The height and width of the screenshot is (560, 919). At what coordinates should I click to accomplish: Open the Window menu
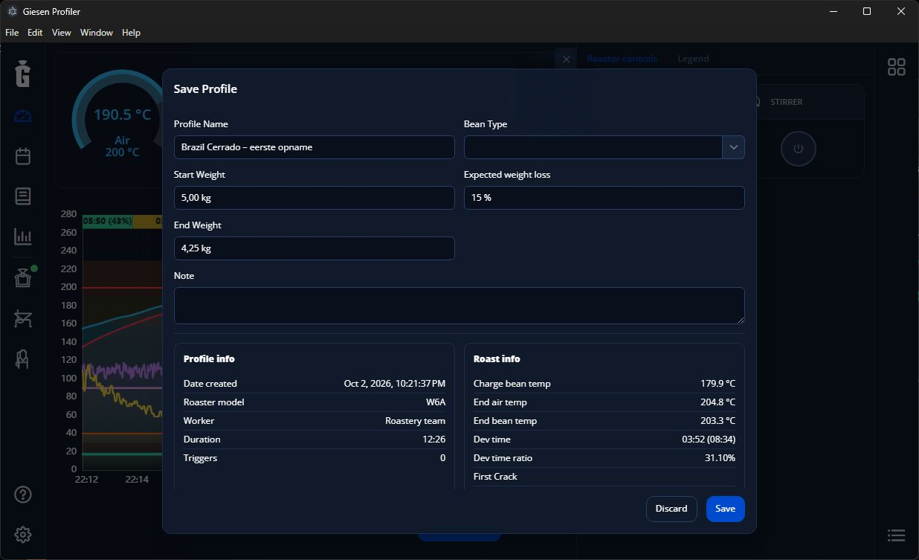point(97,33)
